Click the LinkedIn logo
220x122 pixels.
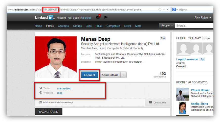tap(45, 17)
